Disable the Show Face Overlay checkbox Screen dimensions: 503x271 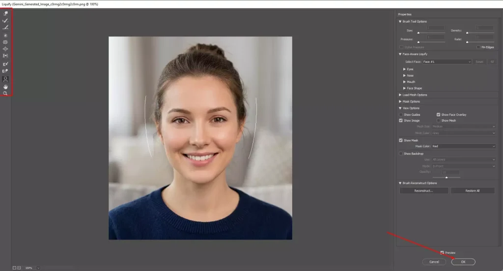(x=438, y=114)
